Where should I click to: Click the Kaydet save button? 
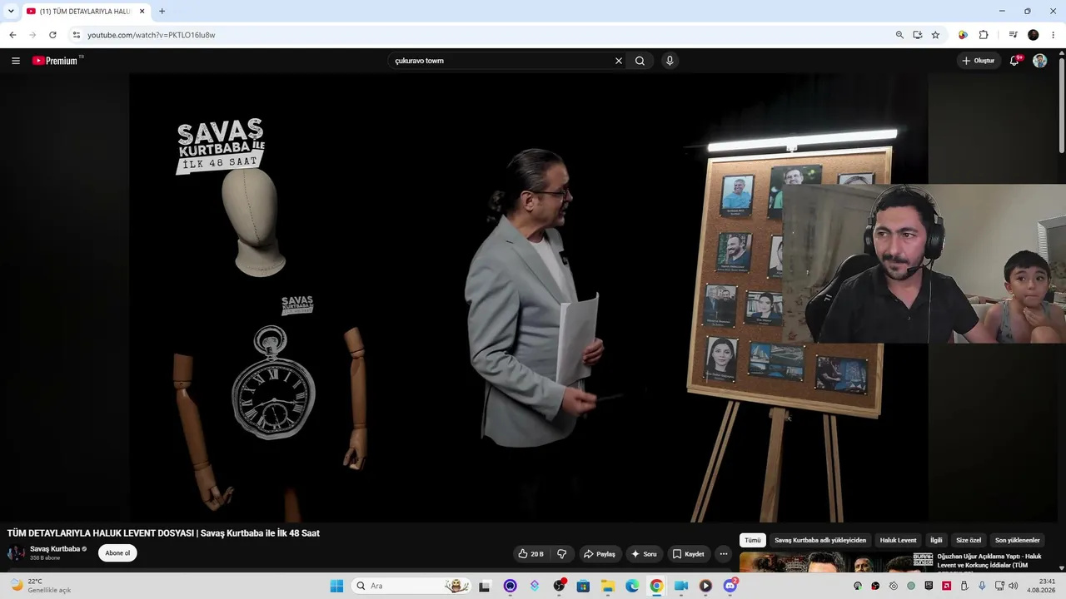[689, 554]
